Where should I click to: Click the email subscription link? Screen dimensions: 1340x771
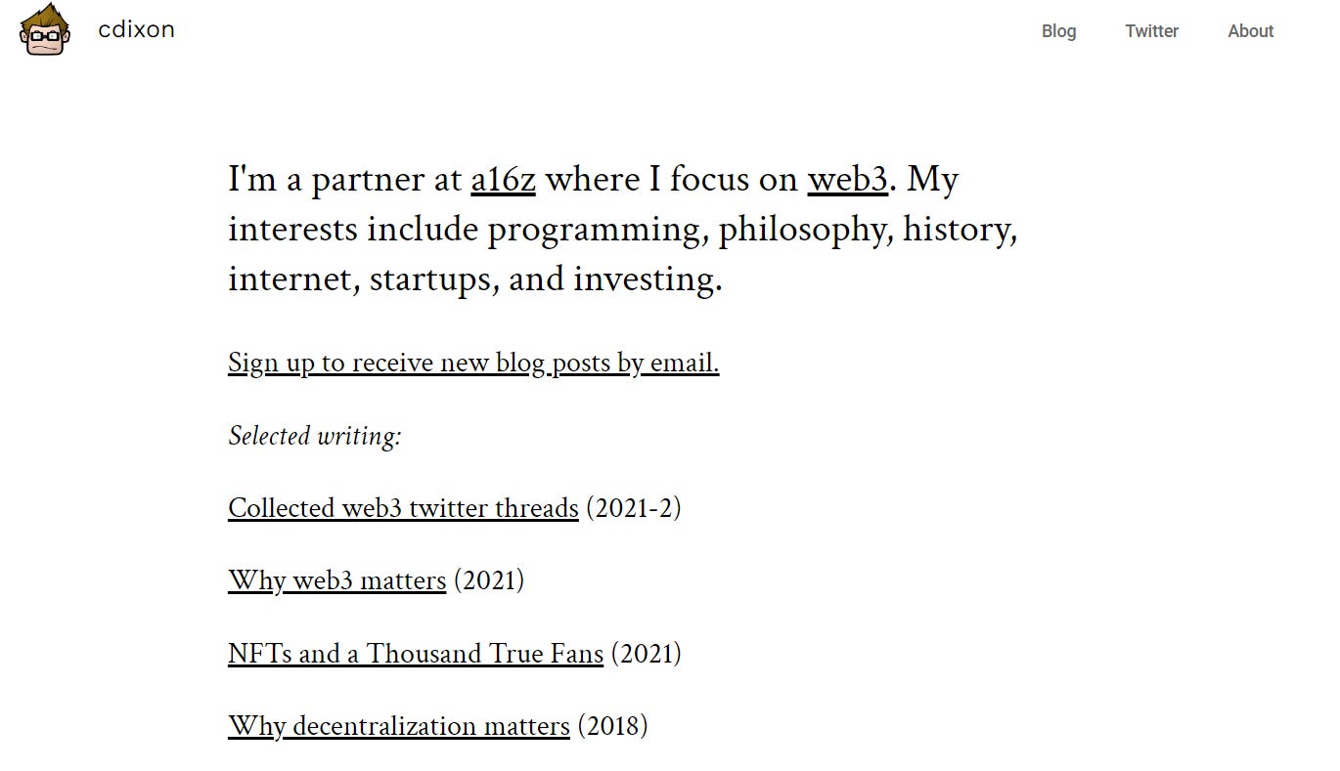(472, 362)
